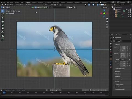Click the Rotation Z value field
The height and width of the screenshot is (99, 132).
[123, 57]
